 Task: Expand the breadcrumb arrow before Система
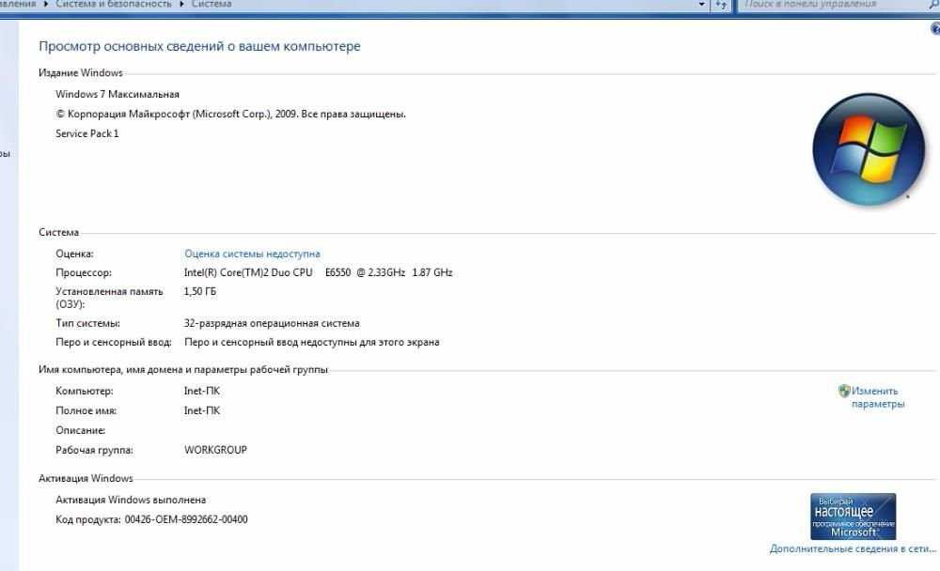181,4
